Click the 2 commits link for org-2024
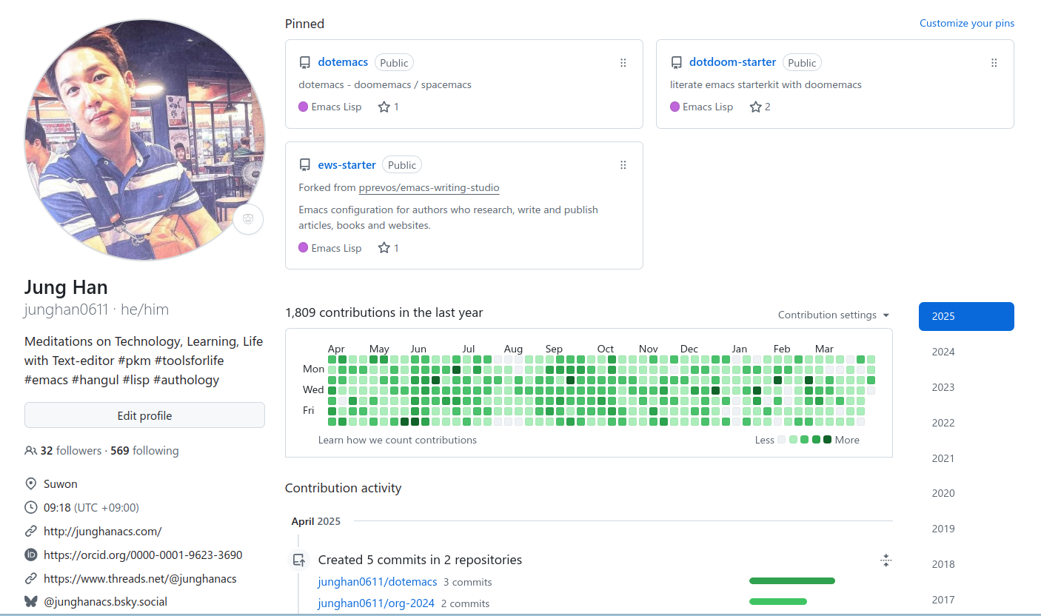This screenshot has width=1041, height=616. click(x=465, y=603)
